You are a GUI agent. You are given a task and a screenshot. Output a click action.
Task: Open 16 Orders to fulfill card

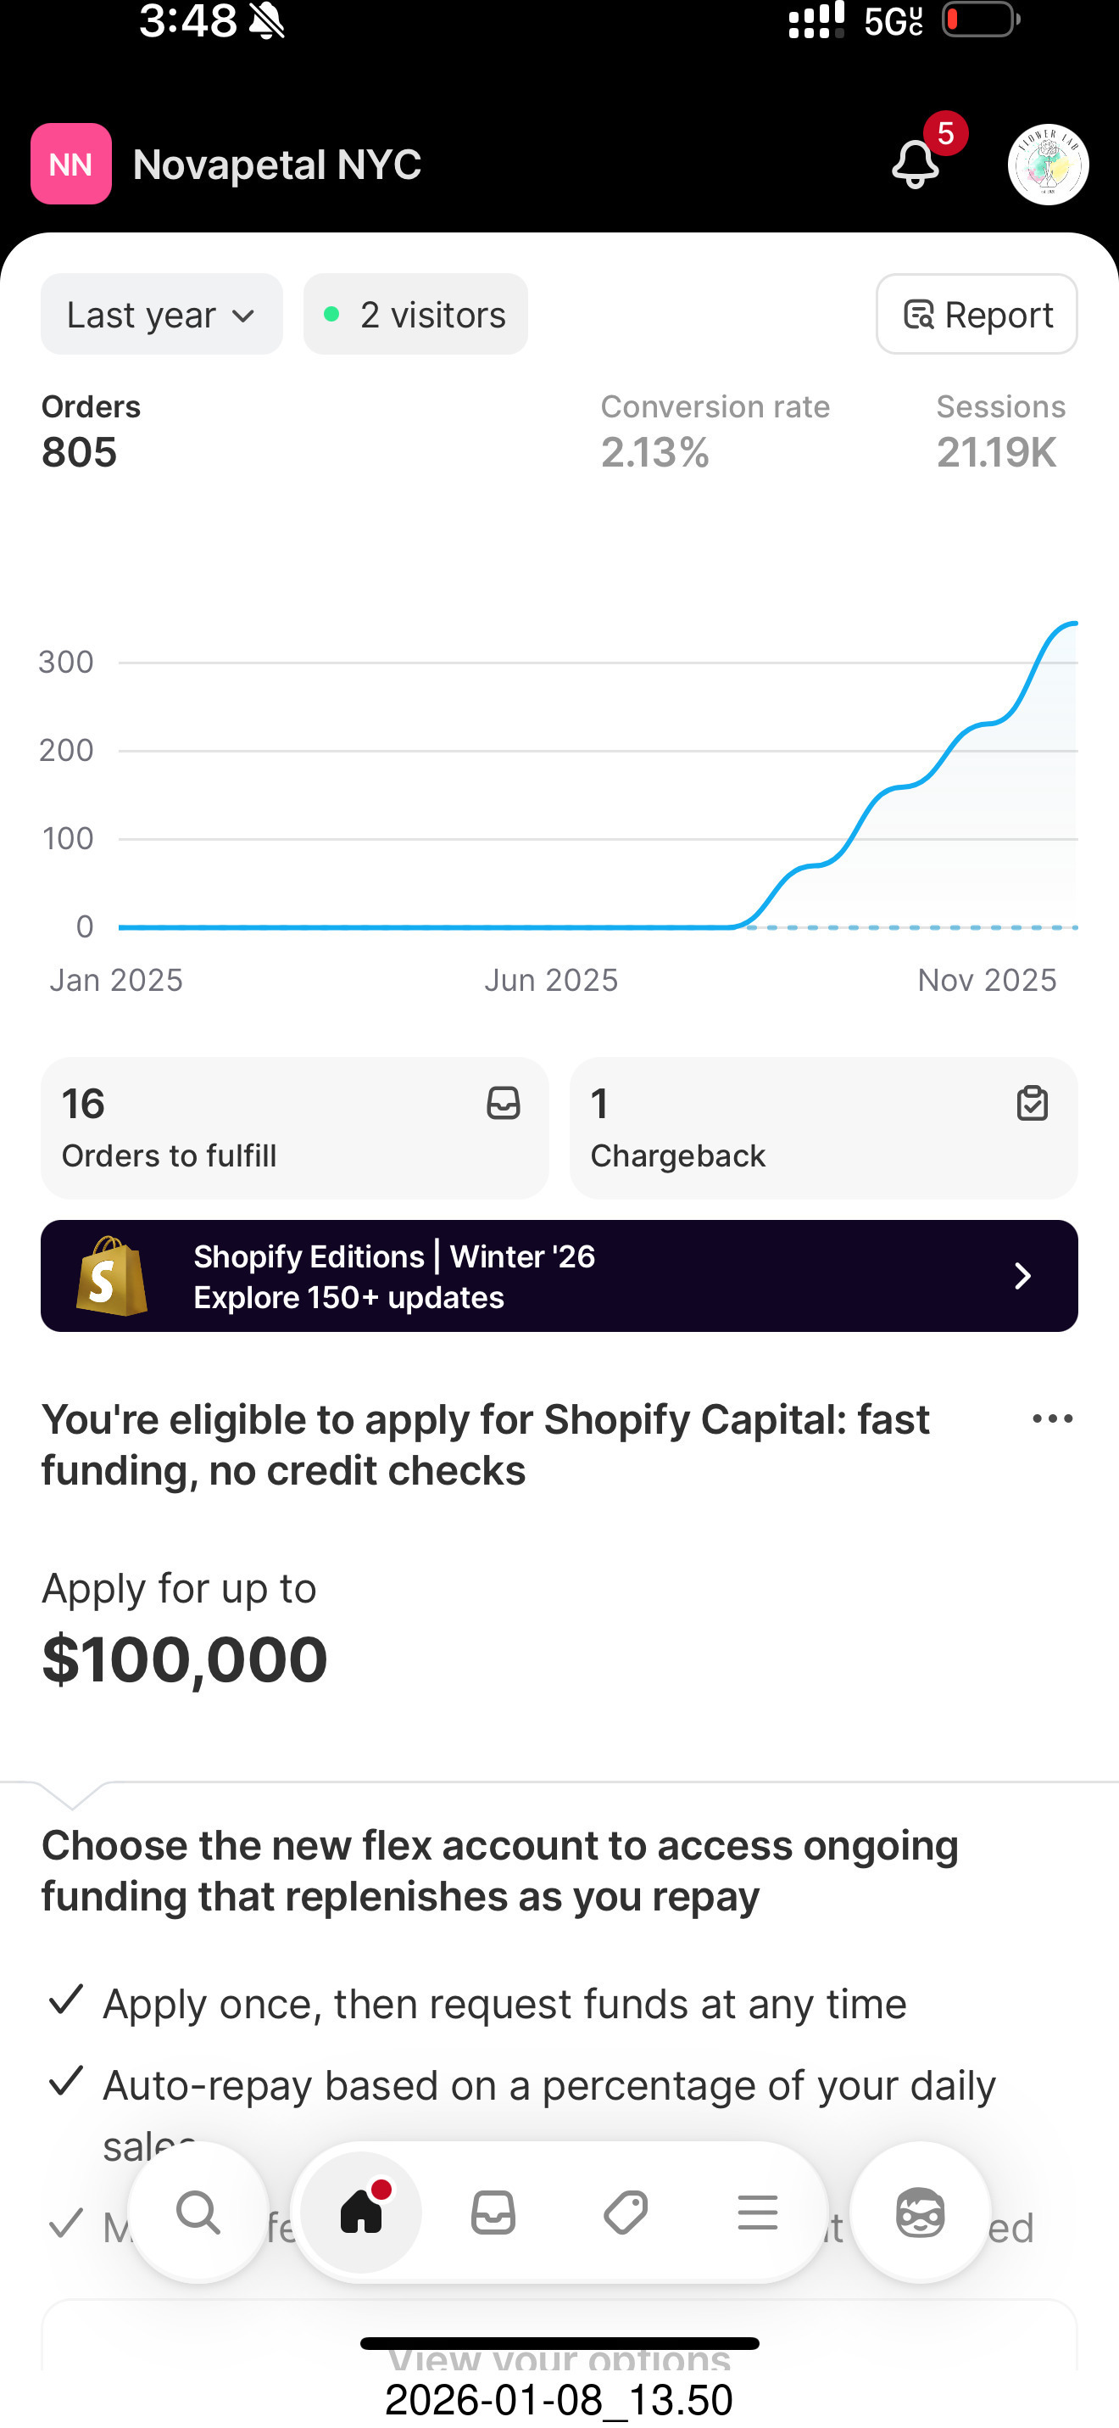295,1128
